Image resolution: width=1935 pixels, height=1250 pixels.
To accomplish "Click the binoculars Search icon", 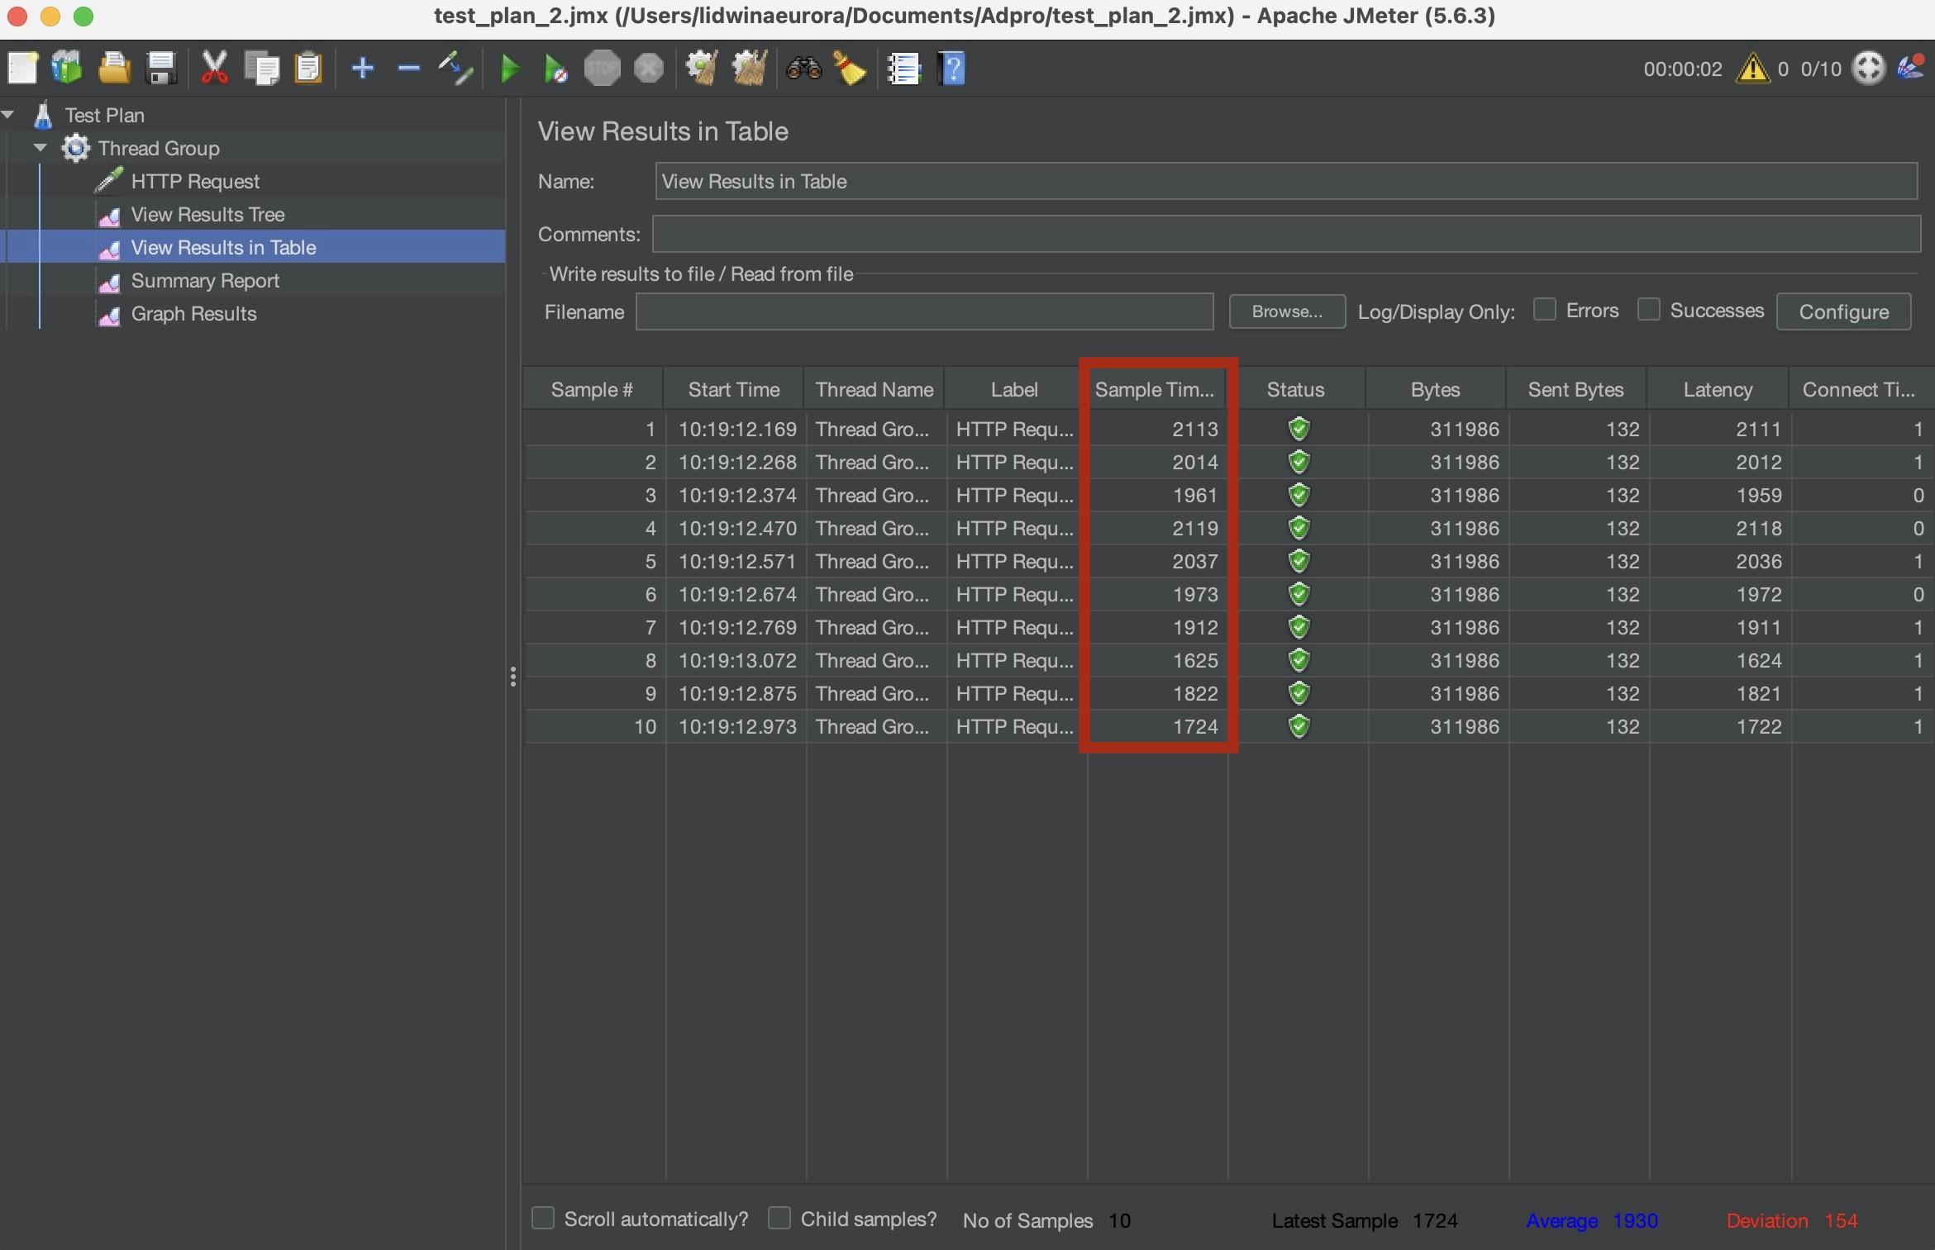I will coord(803,69).
